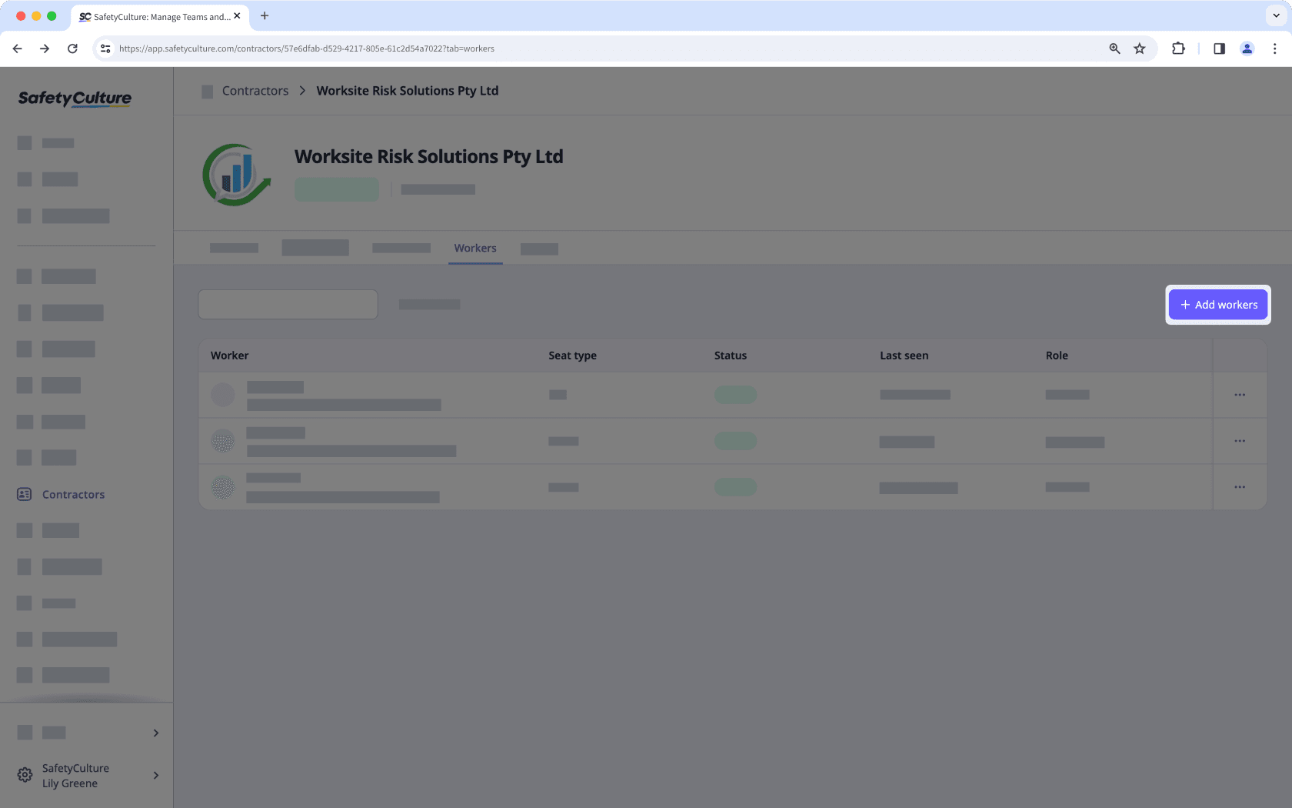Open the side panel icon in browser toolbar
The width and height of the screenshot is (1292, 808).
[1218, 48]
